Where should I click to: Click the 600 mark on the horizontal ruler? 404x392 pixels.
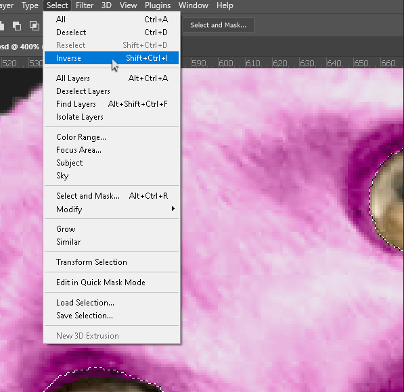(x=226, y=64)
